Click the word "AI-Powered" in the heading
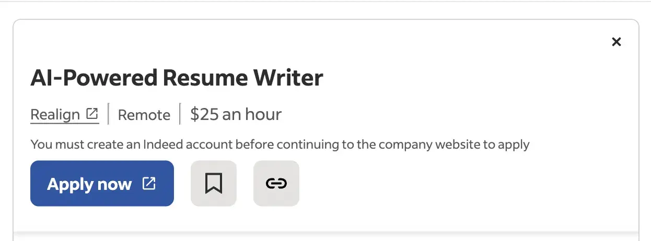 click(x=94, y=78)
